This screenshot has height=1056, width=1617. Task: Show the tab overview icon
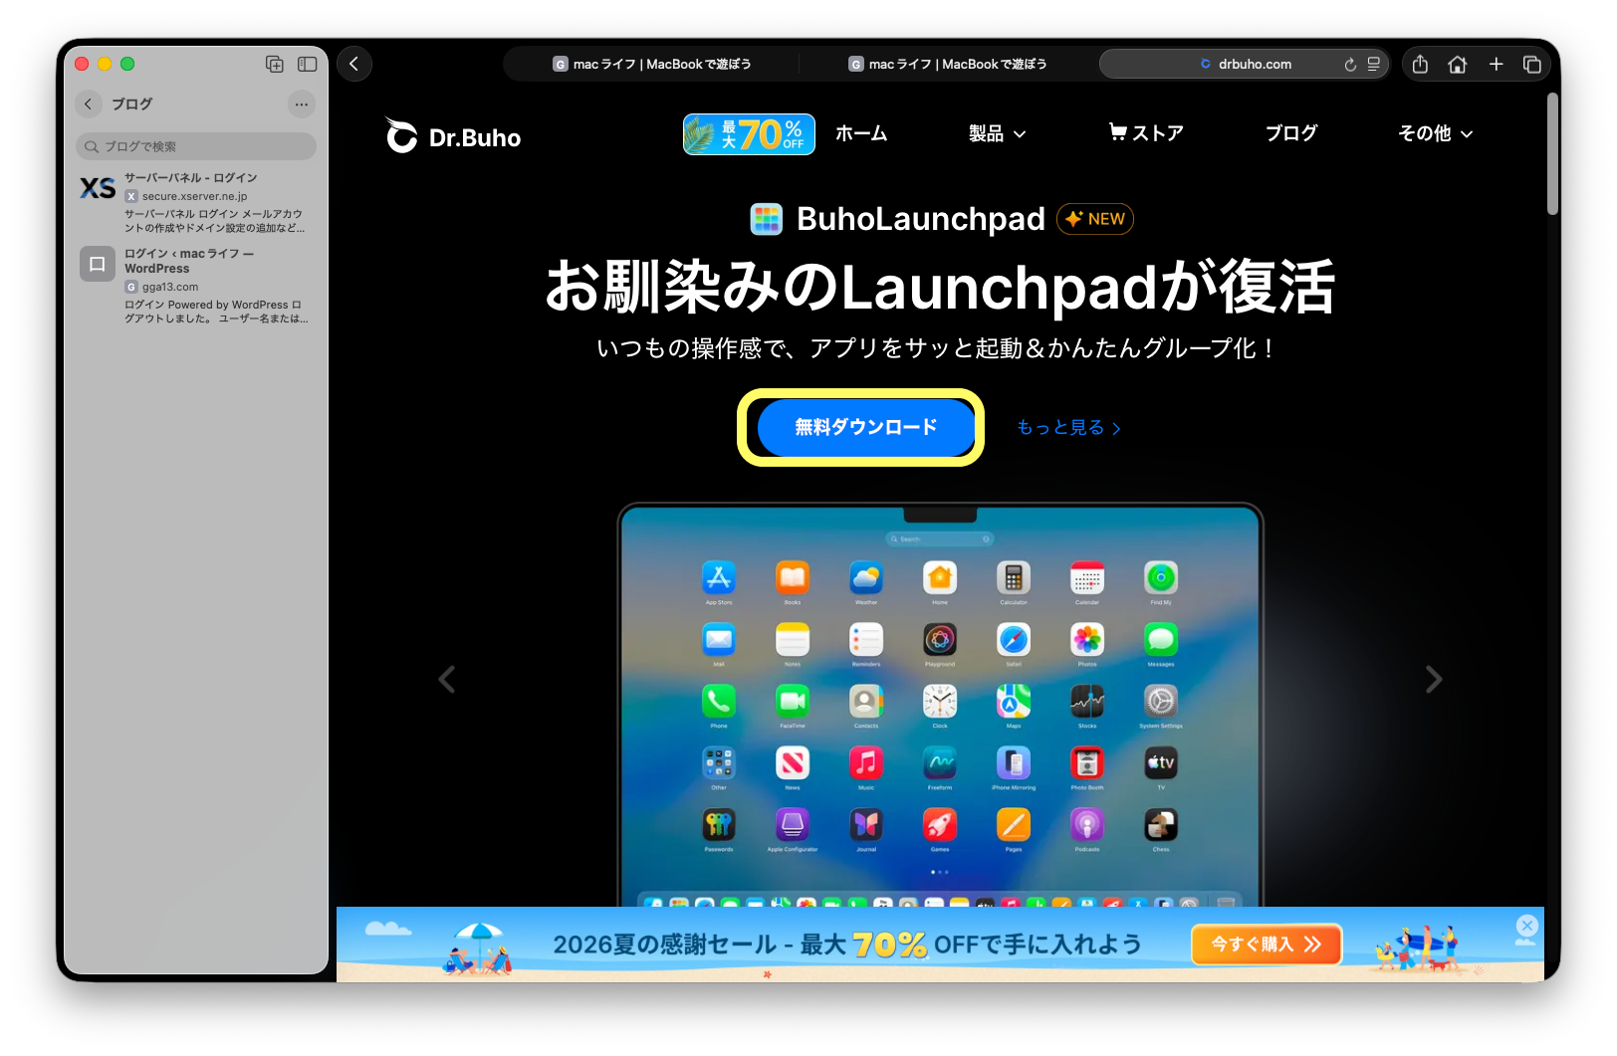(x=1532, y=65)
